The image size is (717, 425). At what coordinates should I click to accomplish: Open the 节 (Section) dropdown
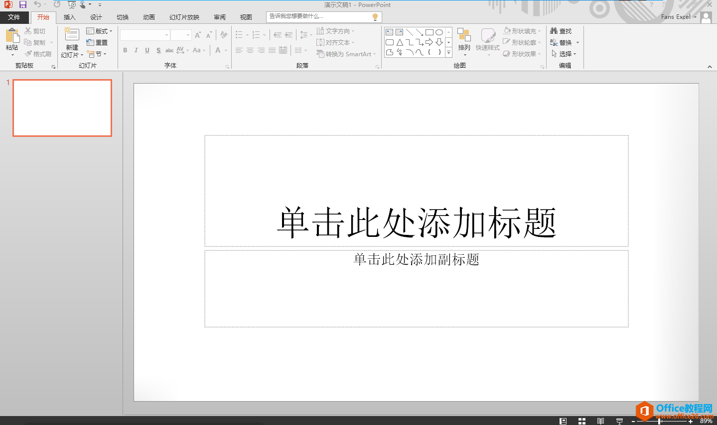96,54
